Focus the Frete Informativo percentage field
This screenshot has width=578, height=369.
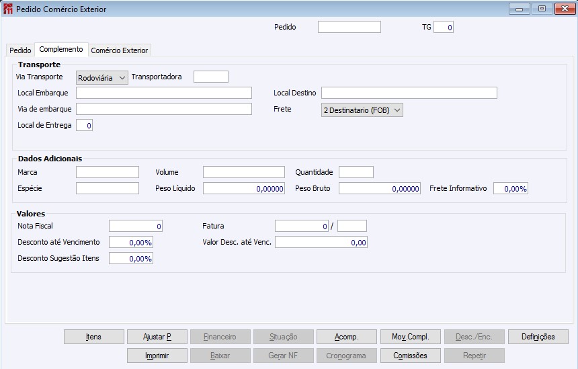pos(511,188)
